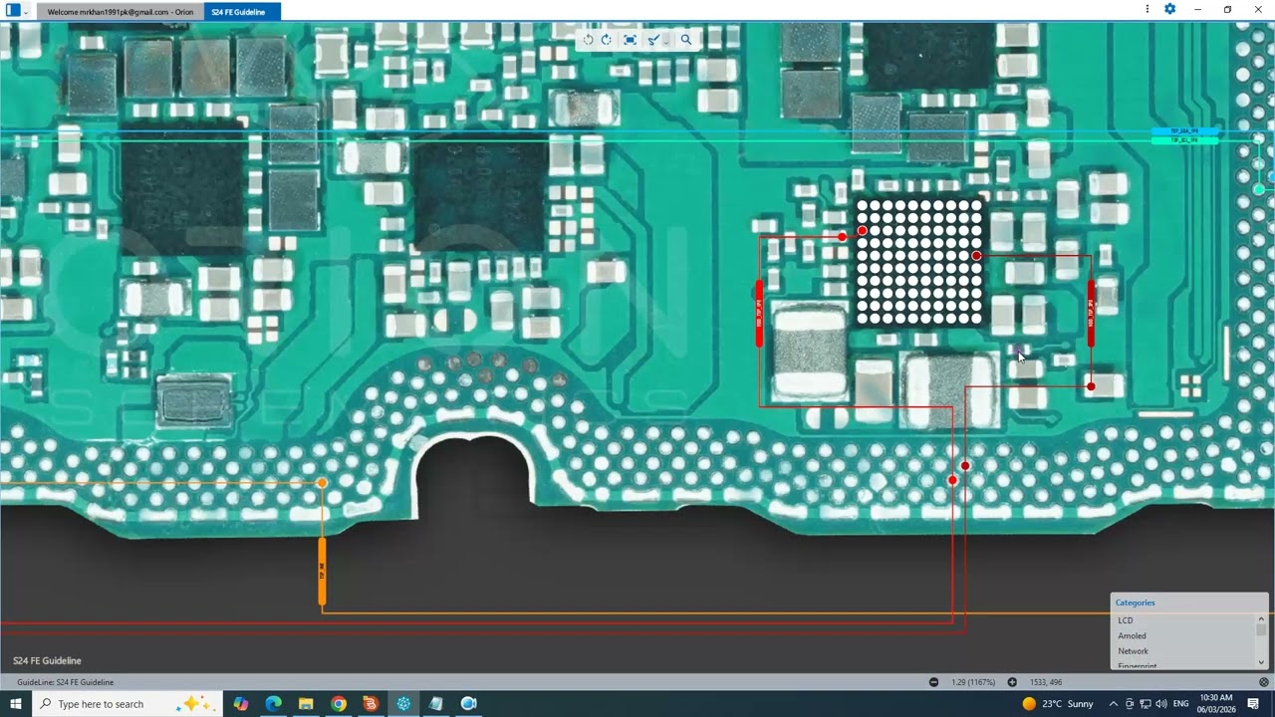The width and height of the screenshot is (1275, 717).
Task: Open the search magnifier tool
Action: (686, 40)
